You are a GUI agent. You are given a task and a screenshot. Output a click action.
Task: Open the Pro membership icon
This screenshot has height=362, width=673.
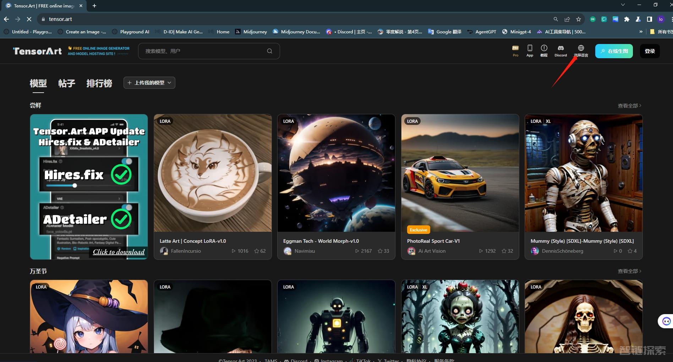(515, 51)
